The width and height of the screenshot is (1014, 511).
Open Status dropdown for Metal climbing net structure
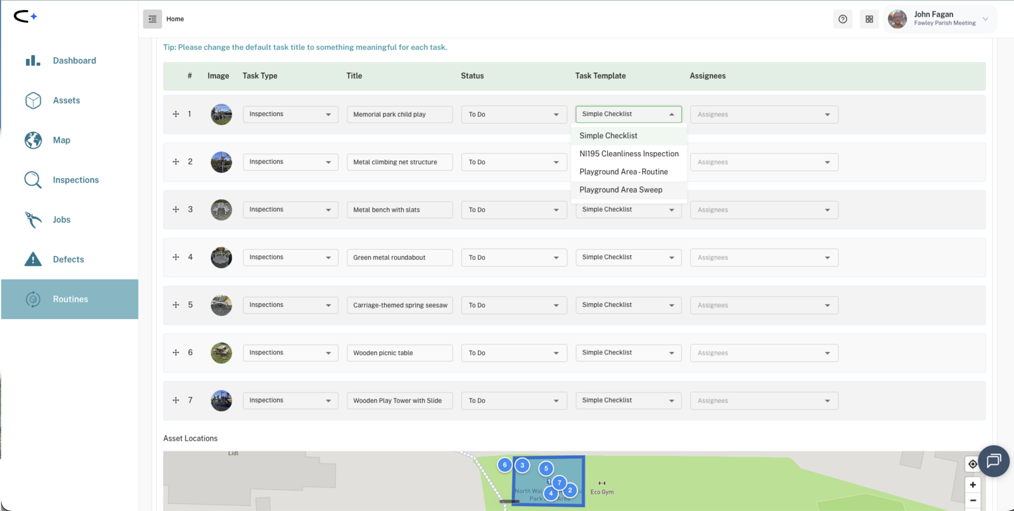pos(514,162)
